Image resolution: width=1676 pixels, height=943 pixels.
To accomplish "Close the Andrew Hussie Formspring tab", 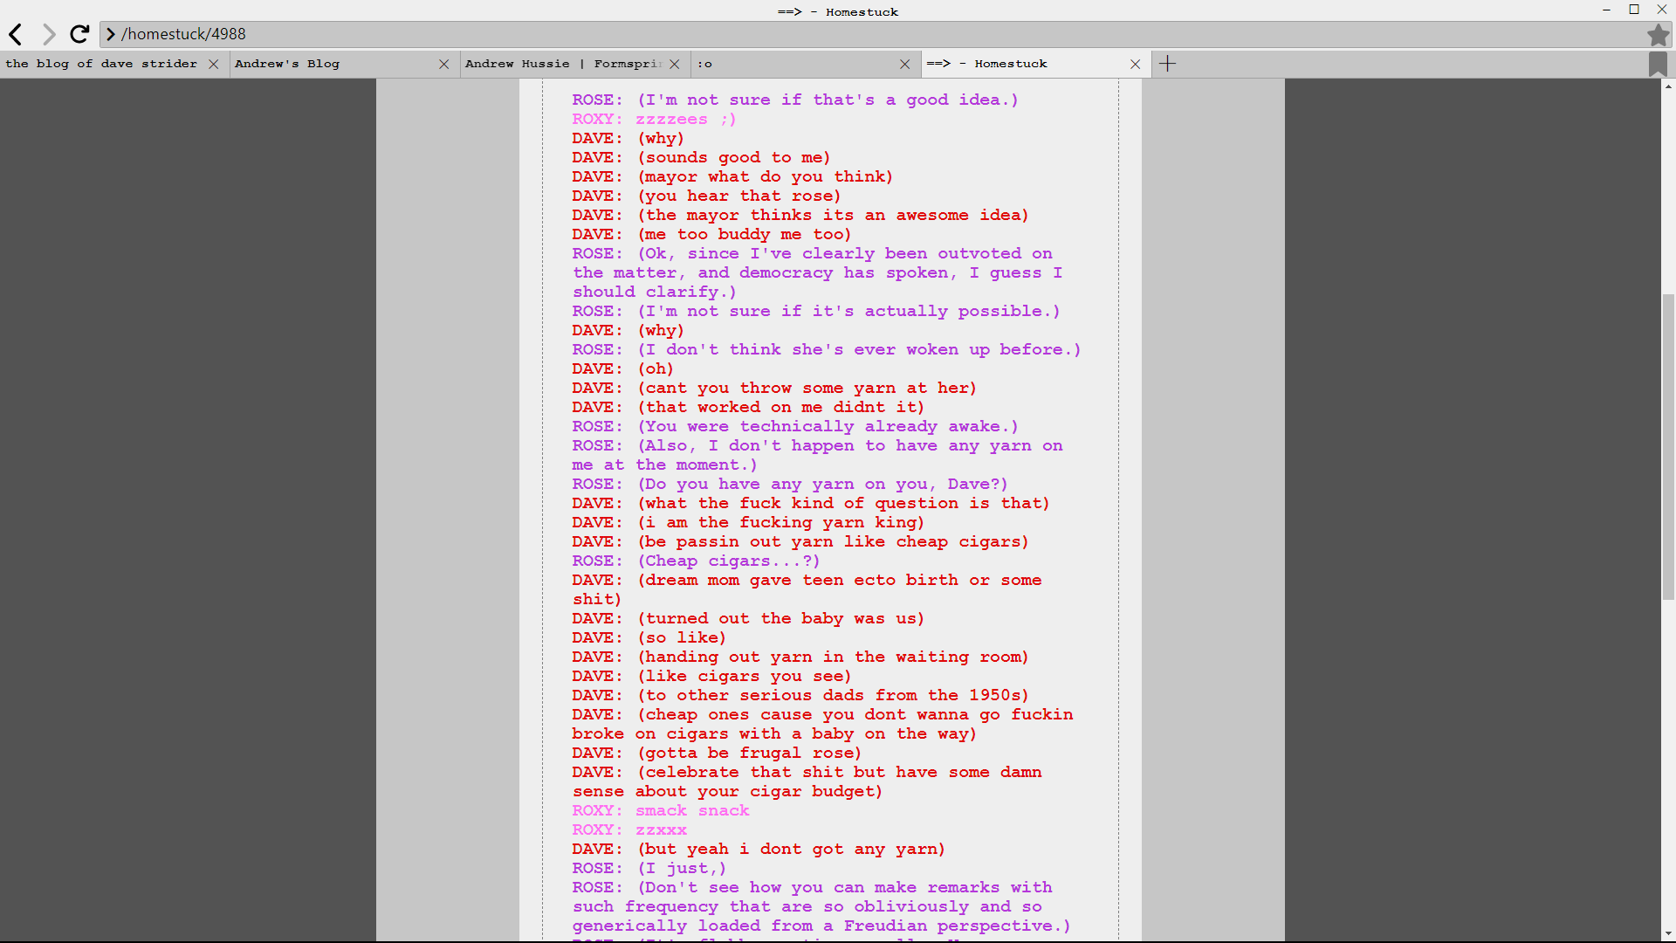I will [675, 64].
